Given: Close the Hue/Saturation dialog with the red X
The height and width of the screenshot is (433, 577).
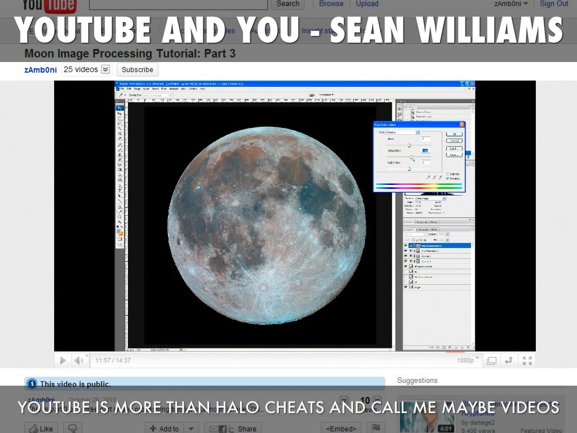Looking at the screenshot, I should (x=462, y=124).
